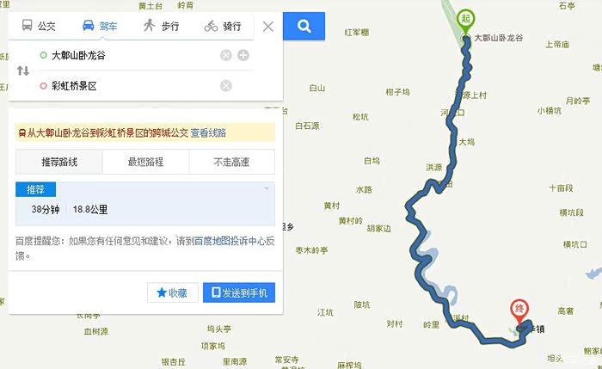This screenshot has width=602, height=369.
Task: Switch to 步行 walking mode
Action: pyautogui.click(x=162, y=26)
